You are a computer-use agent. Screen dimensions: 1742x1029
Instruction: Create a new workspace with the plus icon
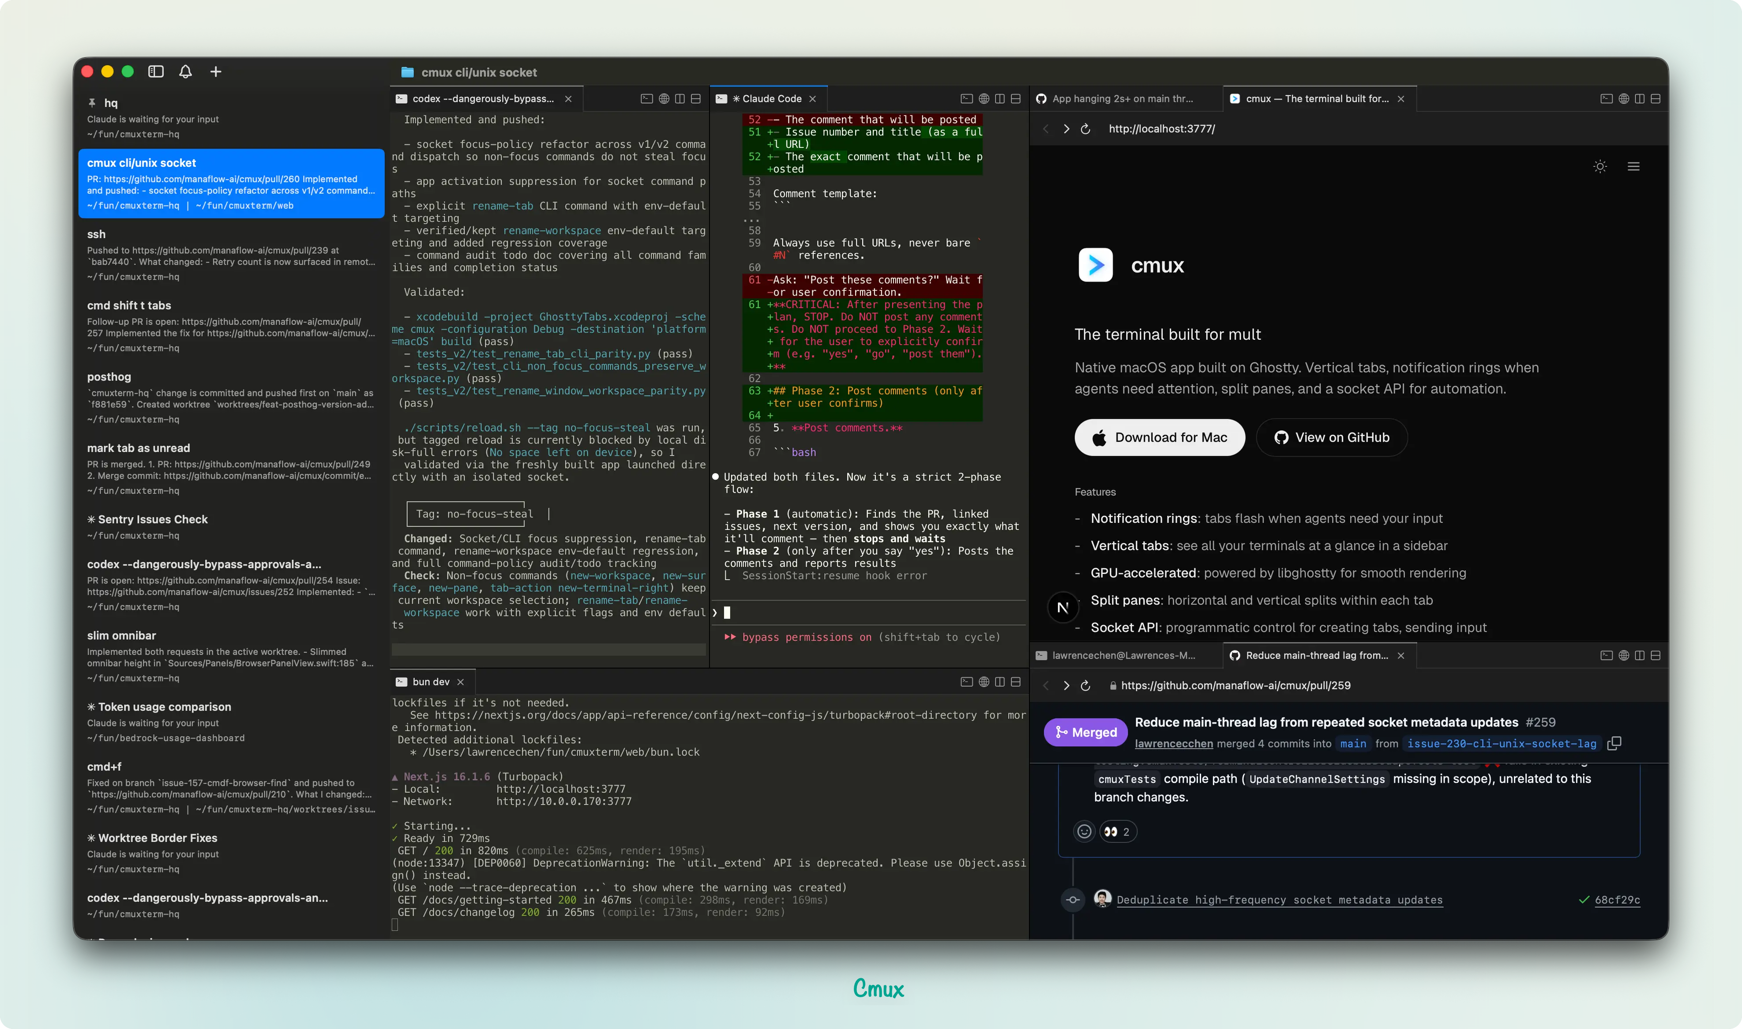(x=216, y=71)
